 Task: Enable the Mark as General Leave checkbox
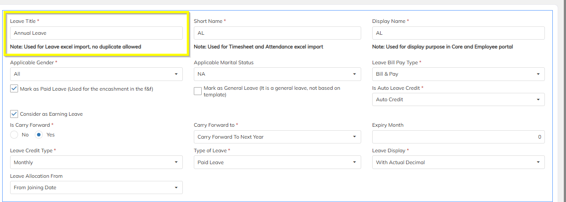(x=198, y=91)
